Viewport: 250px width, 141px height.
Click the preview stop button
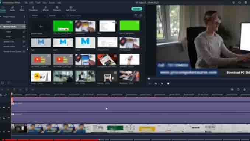pyautogui.click(x=168, y=84)
